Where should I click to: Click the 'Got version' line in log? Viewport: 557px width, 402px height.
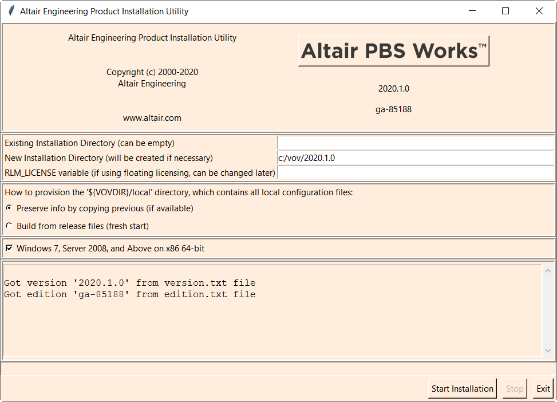(129, 283)
